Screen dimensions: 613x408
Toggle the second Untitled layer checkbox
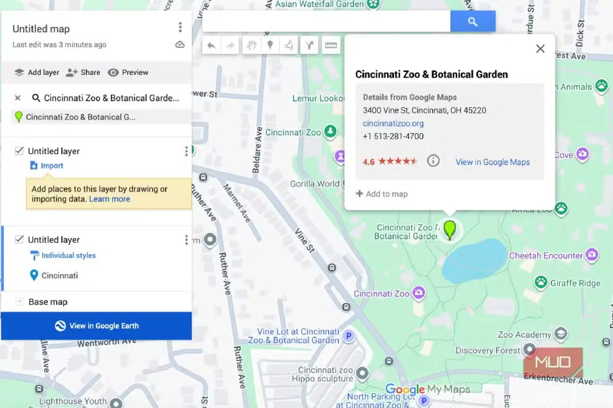point(19,239)
